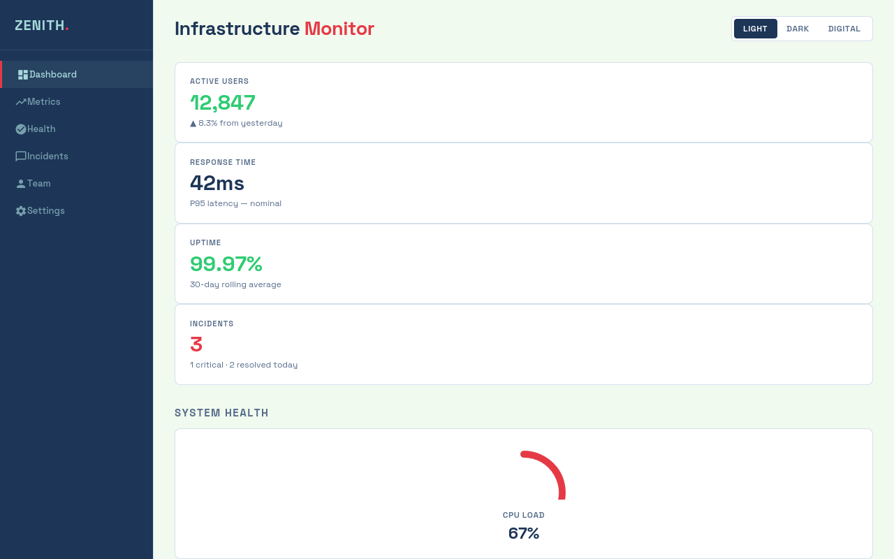Enable the Digital theme
The image size is (894, 559).
click(844, 29)
